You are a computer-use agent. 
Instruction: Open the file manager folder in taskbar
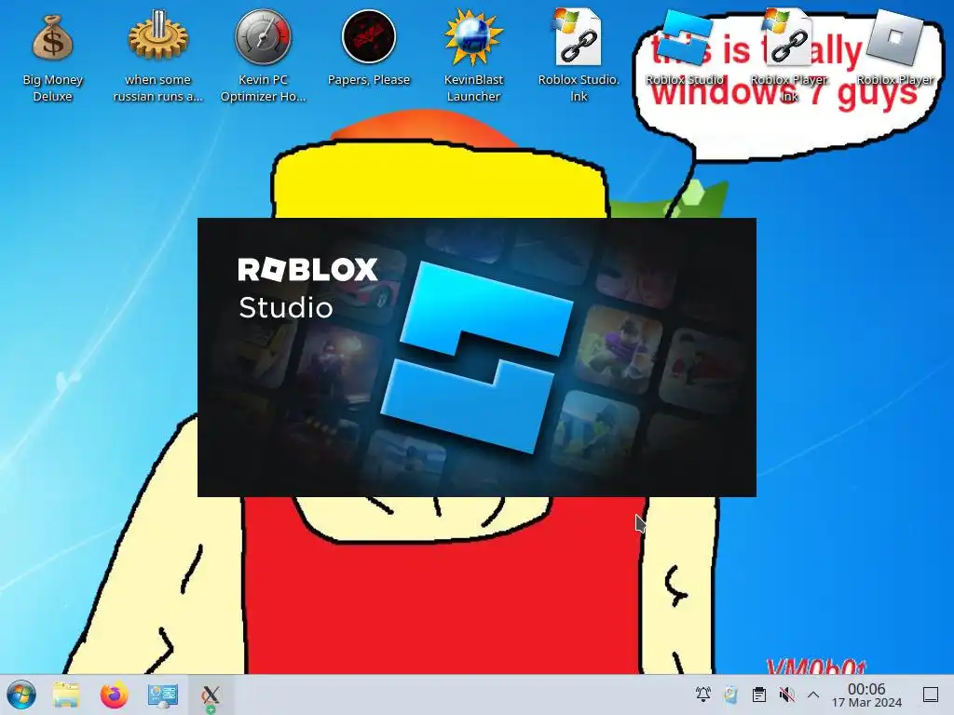(66, 695)
